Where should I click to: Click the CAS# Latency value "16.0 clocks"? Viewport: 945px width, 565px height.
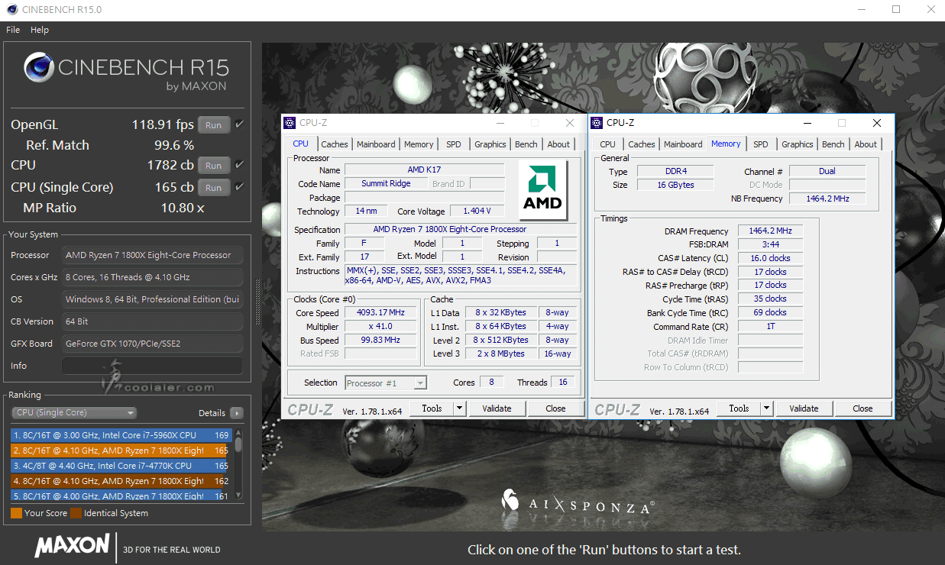click(770, 258)
